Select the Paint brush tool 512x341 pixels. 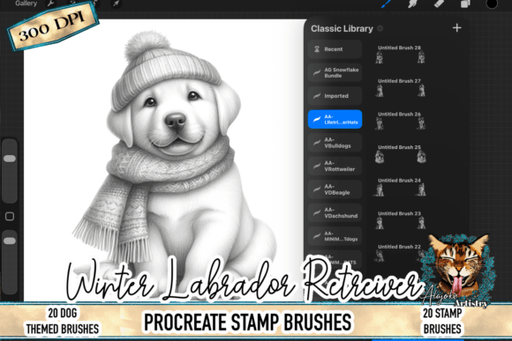387,4
